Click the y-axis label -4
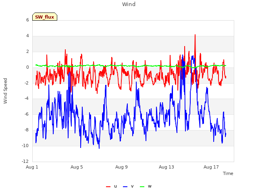258x194 pixels. [27, 99]
